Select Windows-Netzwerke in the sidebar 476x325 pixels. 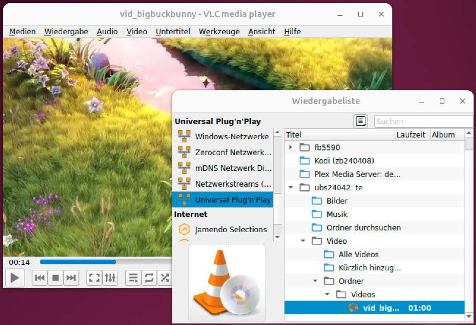(x=223, y=136)
